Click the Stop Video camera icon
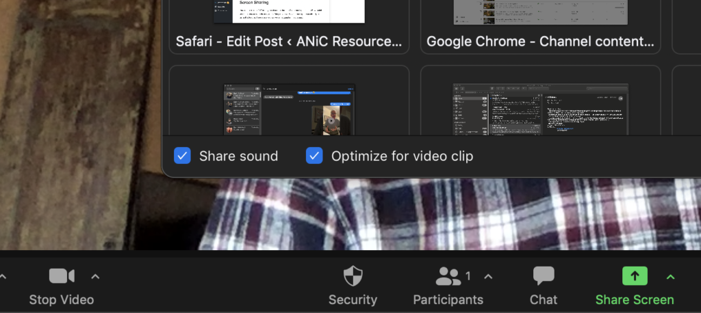This screenshot has width=701, height=313. click(62, 276)
